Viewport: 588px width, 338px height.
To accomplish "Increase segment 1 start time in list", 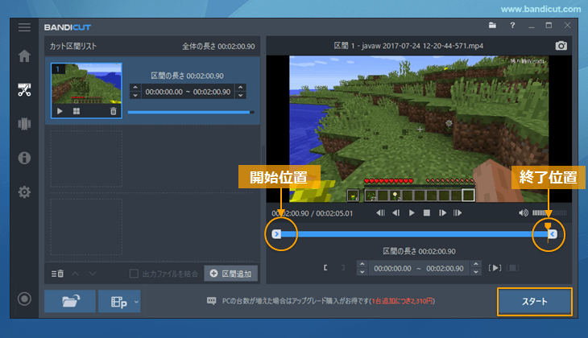I will [135, 87].
